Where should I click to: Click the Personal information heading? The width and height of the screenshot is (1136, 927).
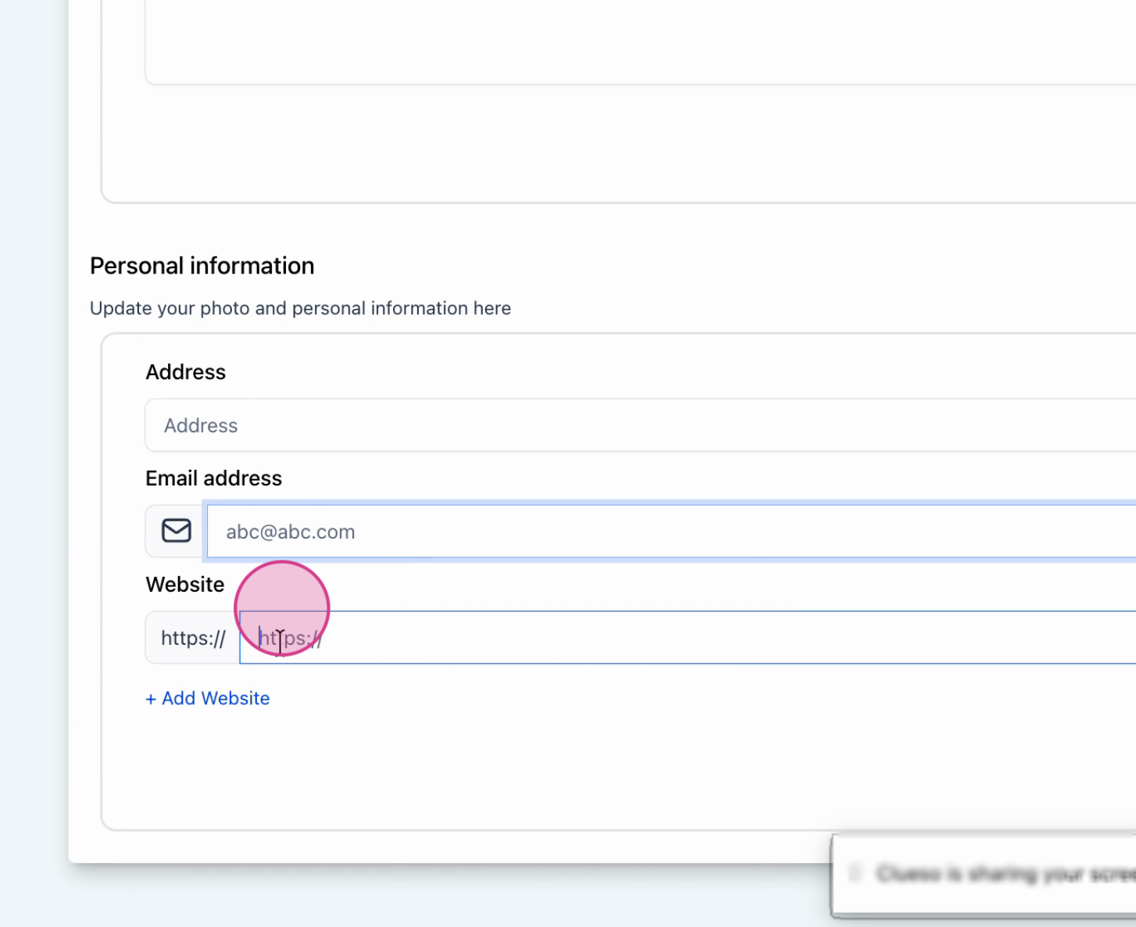click(202, 266)
